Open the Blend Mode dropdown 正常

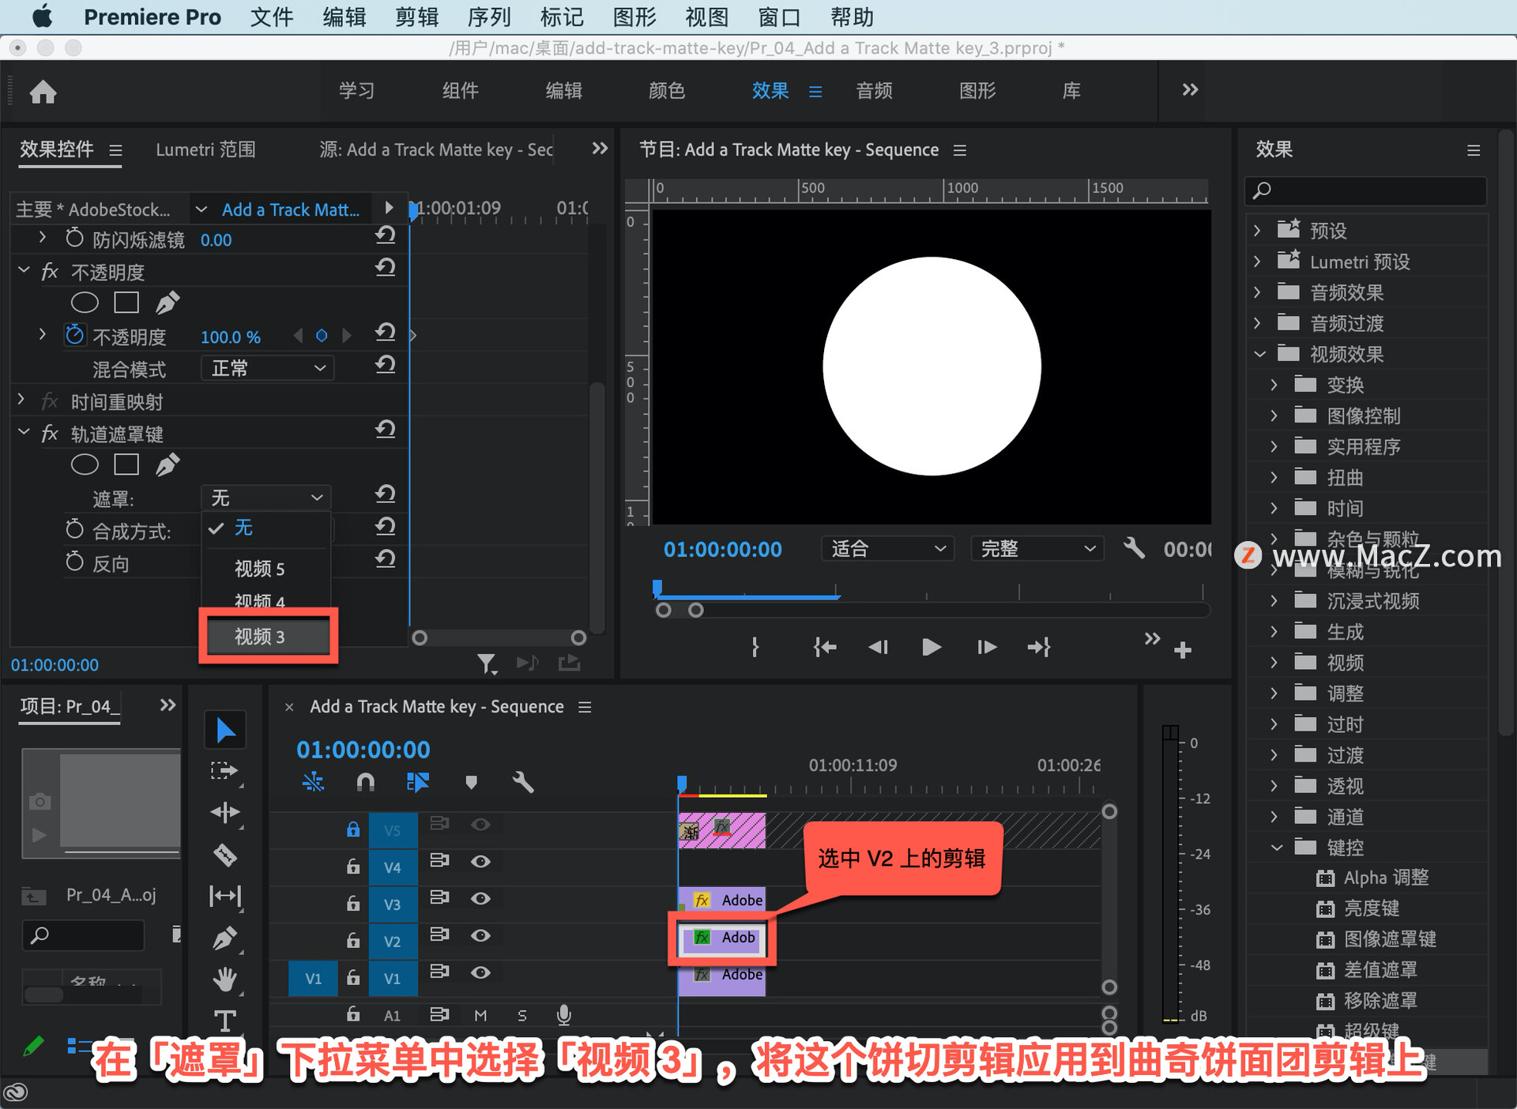(267, 368)
